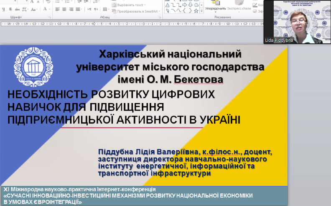The width and height of the screenshot is (331, 206).
Task: Click the horizontal ruler above slide
Action: point(132,24)
